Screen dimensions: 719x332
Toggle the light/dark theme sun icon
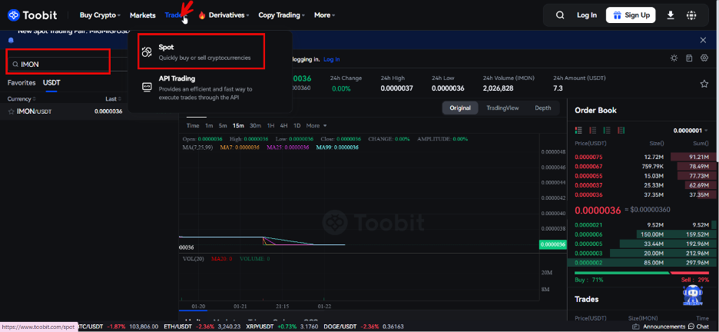(674, 58)
